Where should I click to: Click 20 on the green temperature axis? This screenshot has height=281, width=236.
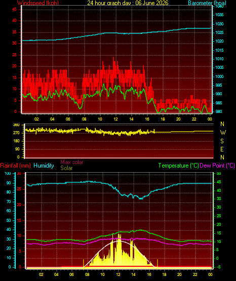(219, 224)
